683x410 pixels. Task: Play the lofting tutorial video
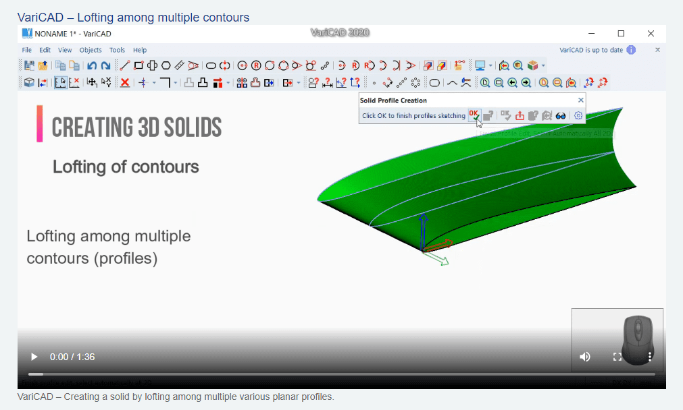pos(34,357)
